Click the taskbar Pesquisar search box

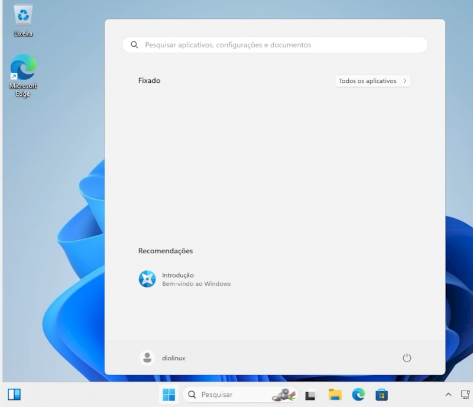[x=240, y=395]
